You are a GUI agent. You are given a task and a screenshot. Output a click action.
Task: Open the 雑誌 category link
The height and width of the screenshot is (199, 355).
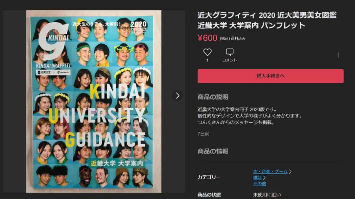pos(257,178)
